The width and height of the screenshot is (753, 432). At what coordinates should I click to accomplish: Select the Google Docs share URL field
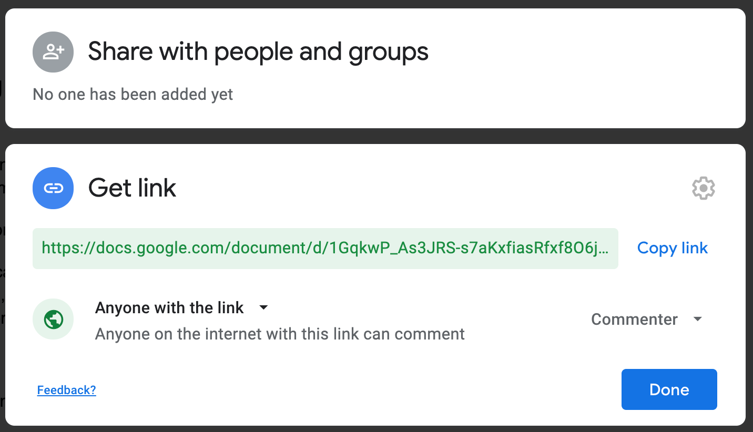pyautogui.click(x=325, y=248)
